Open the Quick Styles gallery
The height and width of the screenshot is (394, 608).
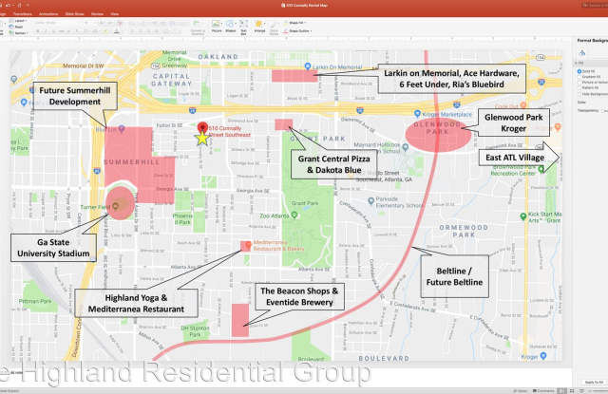point(274,28)
